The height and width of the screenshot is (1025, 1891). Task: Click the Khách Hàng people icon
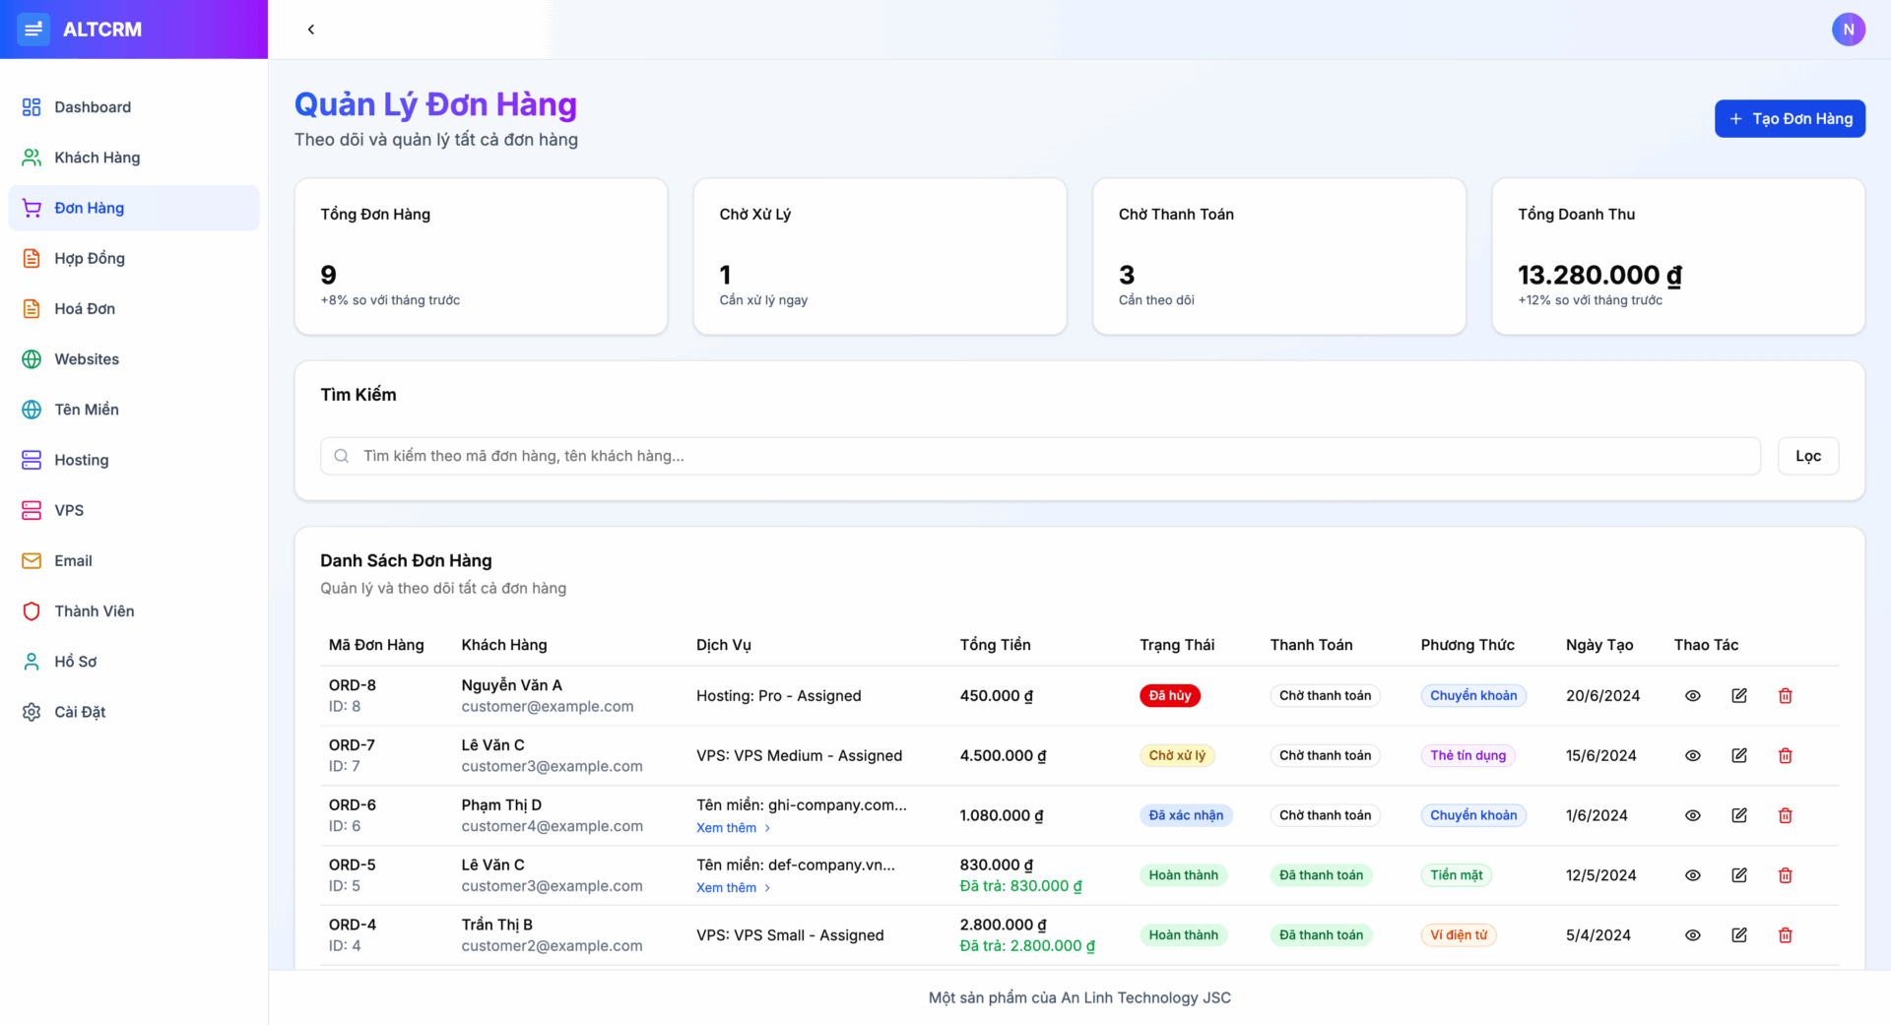coord(31,157)
